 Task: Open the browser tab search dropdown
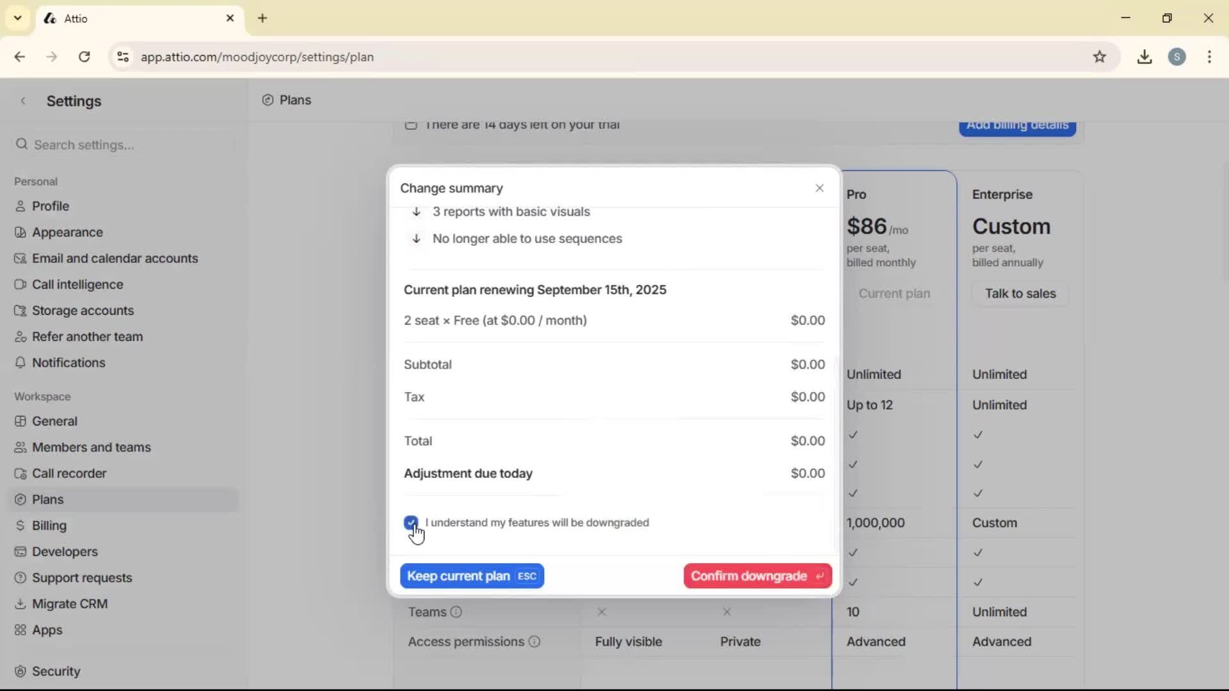pyautogui.click(x=17, y=18)
